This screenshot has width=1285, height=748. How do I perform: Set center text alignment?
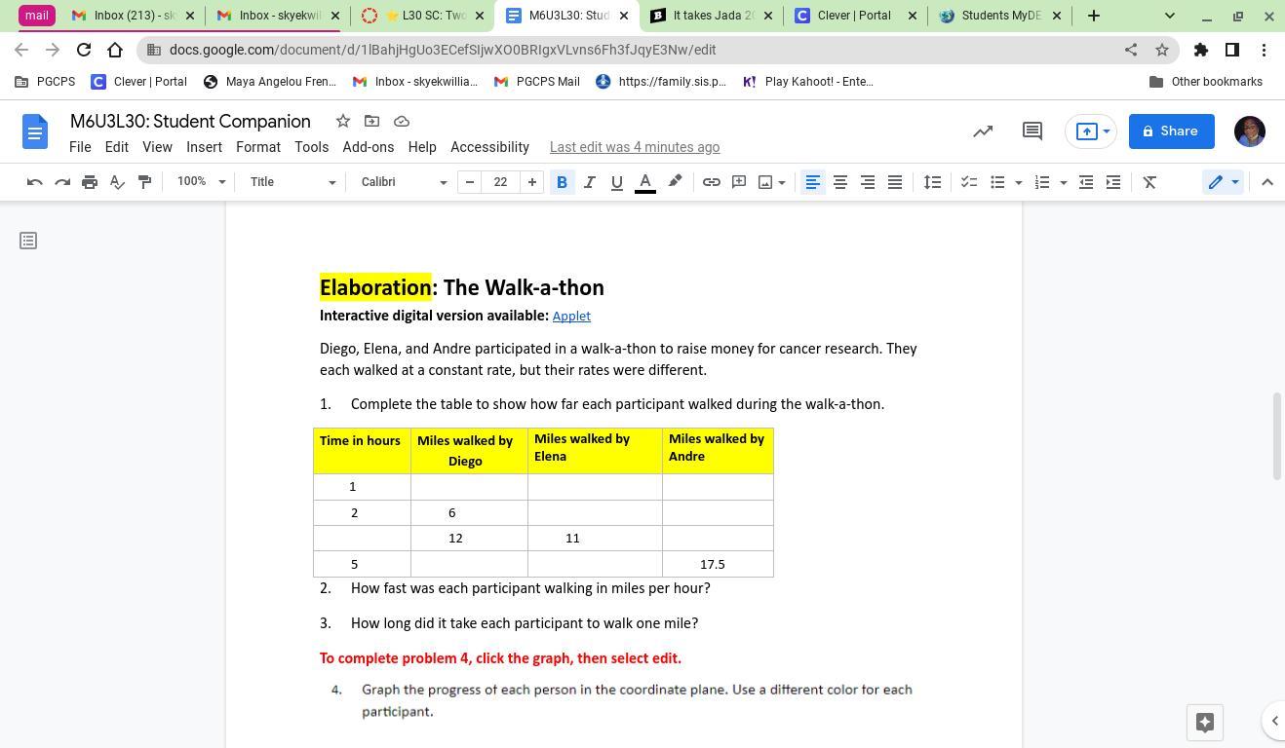tap(839, 182)
